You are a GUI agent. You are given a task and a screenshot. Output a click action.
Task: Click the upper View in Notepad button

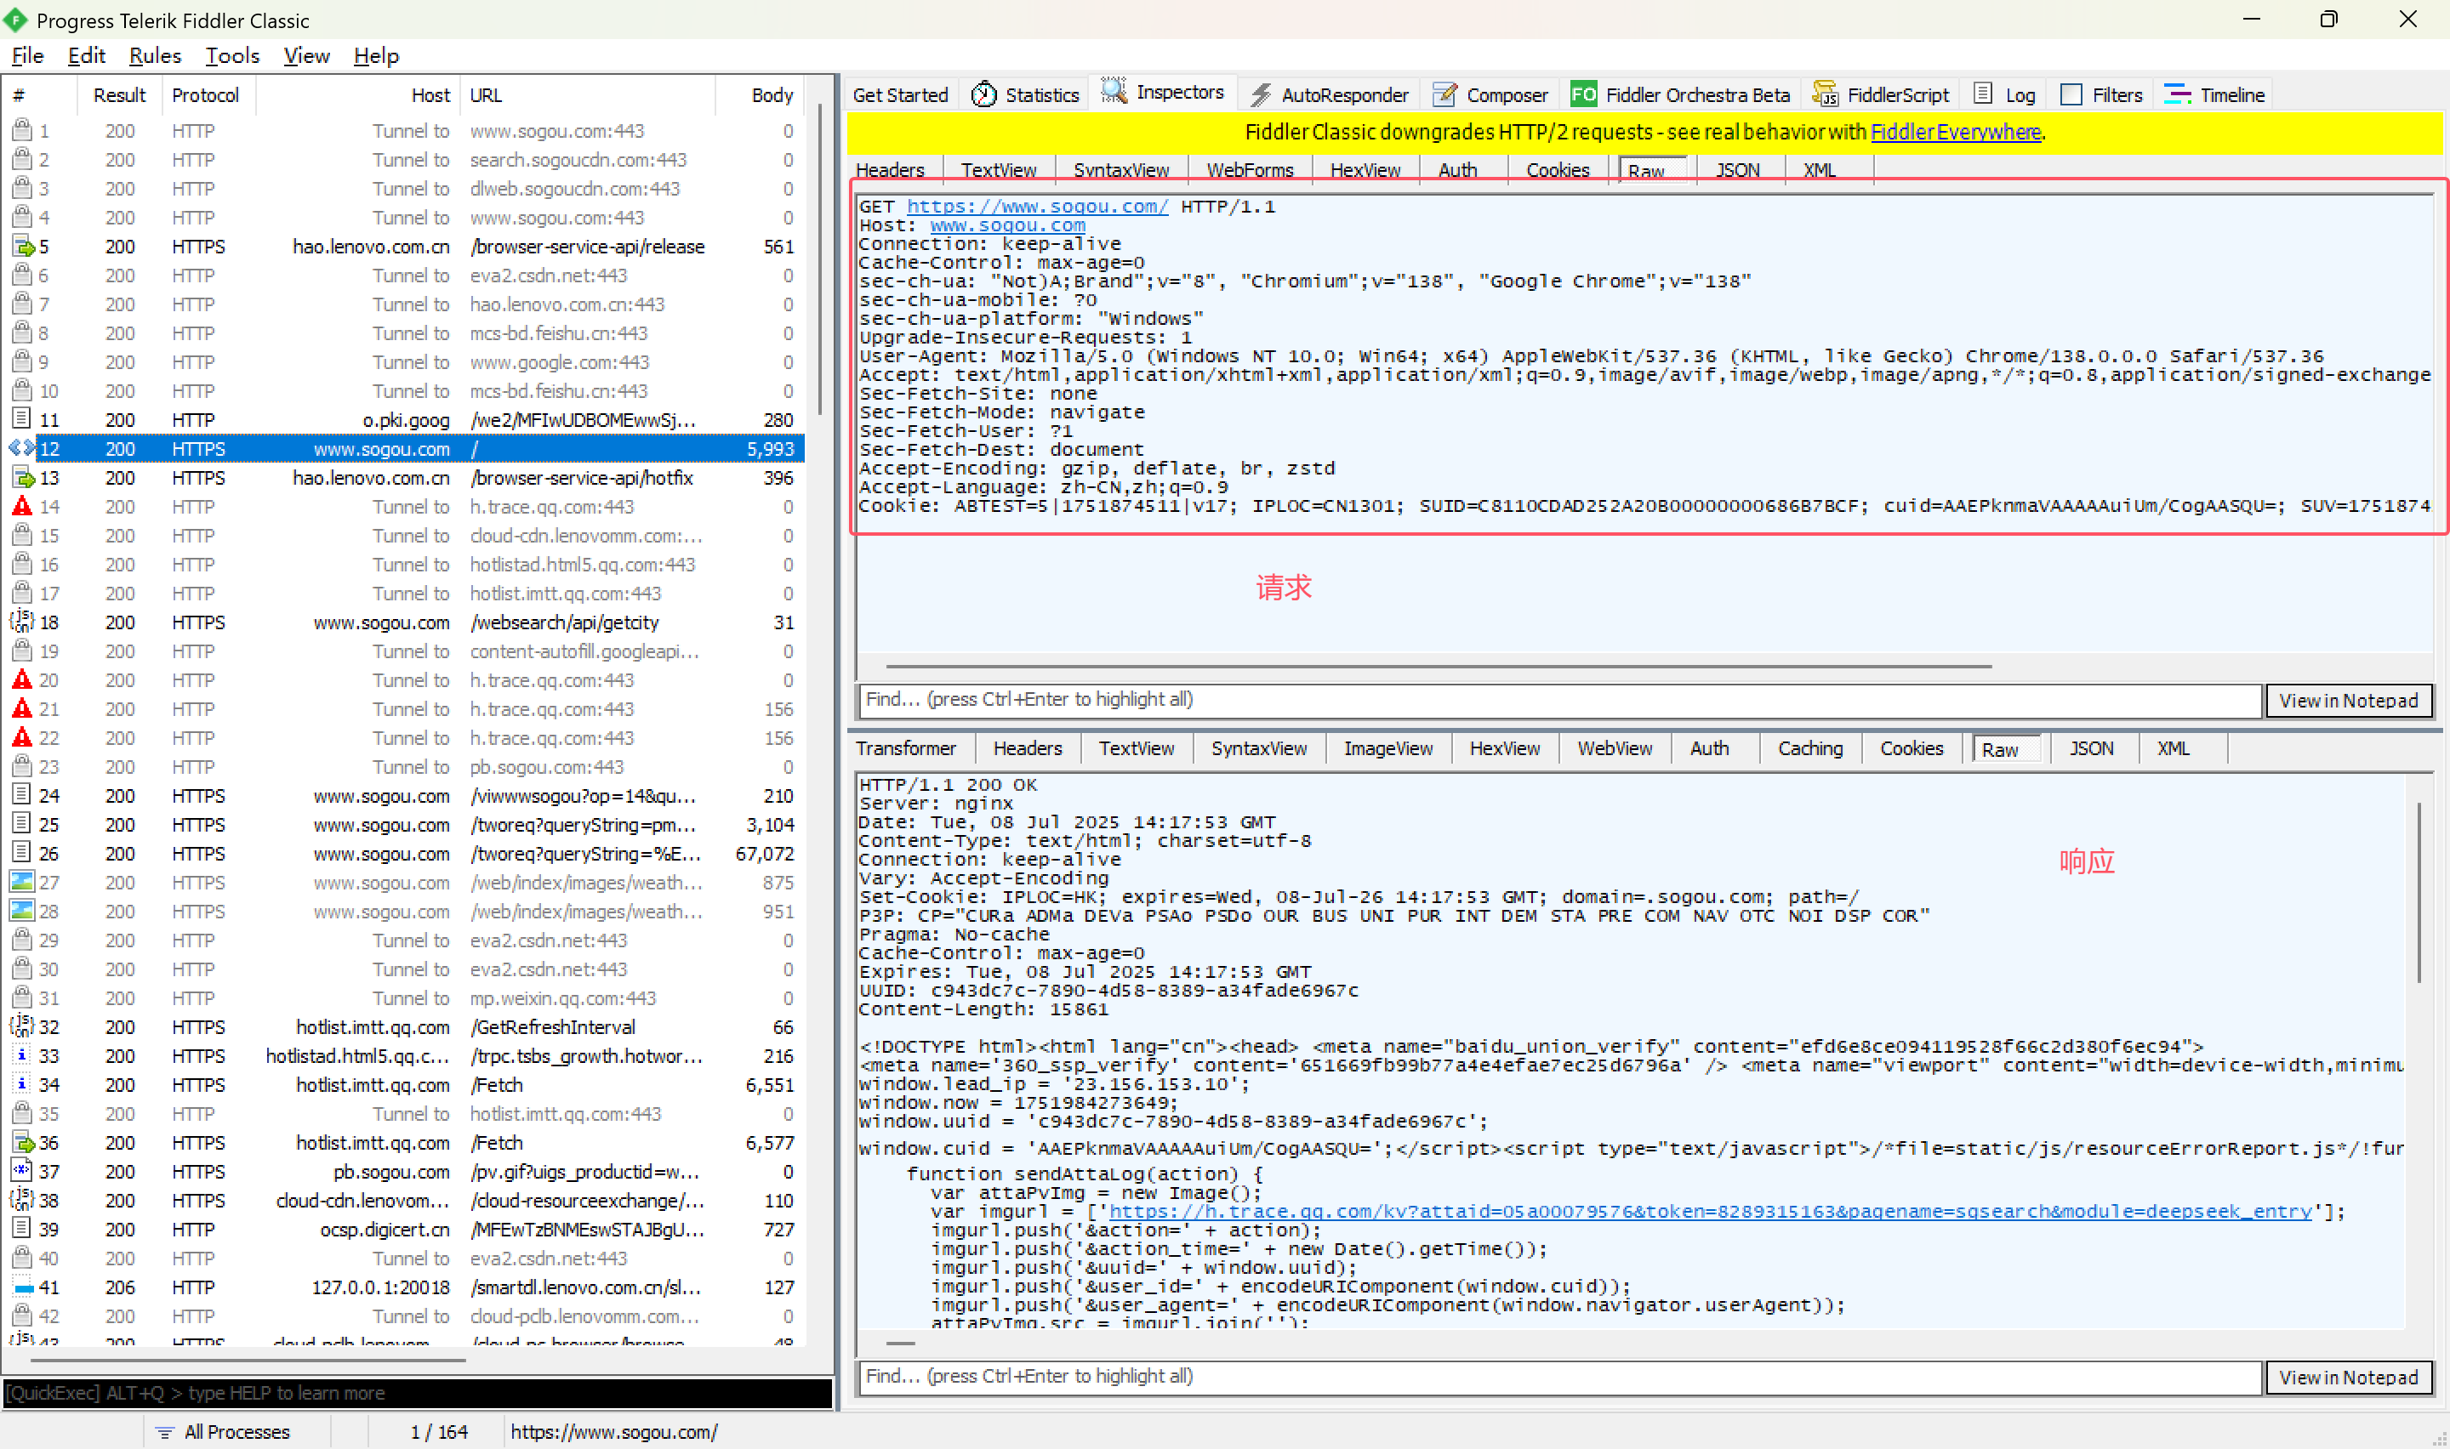(x=2347, y=700)
